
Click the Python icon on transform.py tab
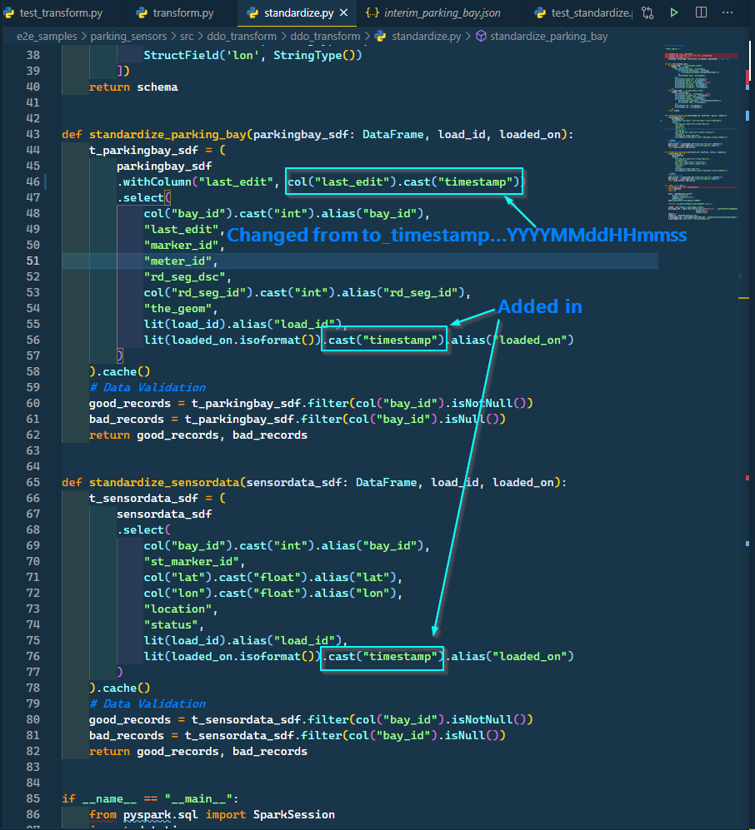(142, 12)
